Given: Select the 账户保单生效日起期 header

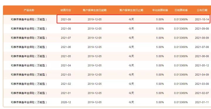Looking at the screenshot, I should click(x=95, y=10).
